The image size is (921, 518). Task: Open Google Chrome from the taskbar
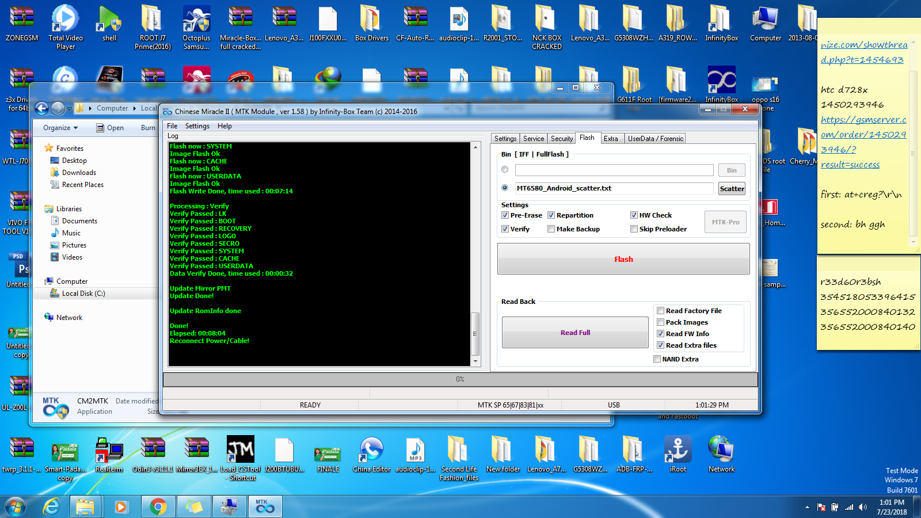coord(158,506)
